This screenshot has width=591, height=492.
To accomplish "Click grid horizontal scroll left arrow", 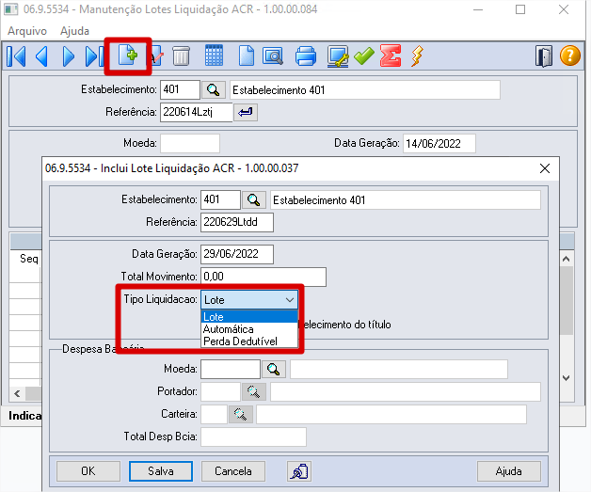I will pos(17,393).
